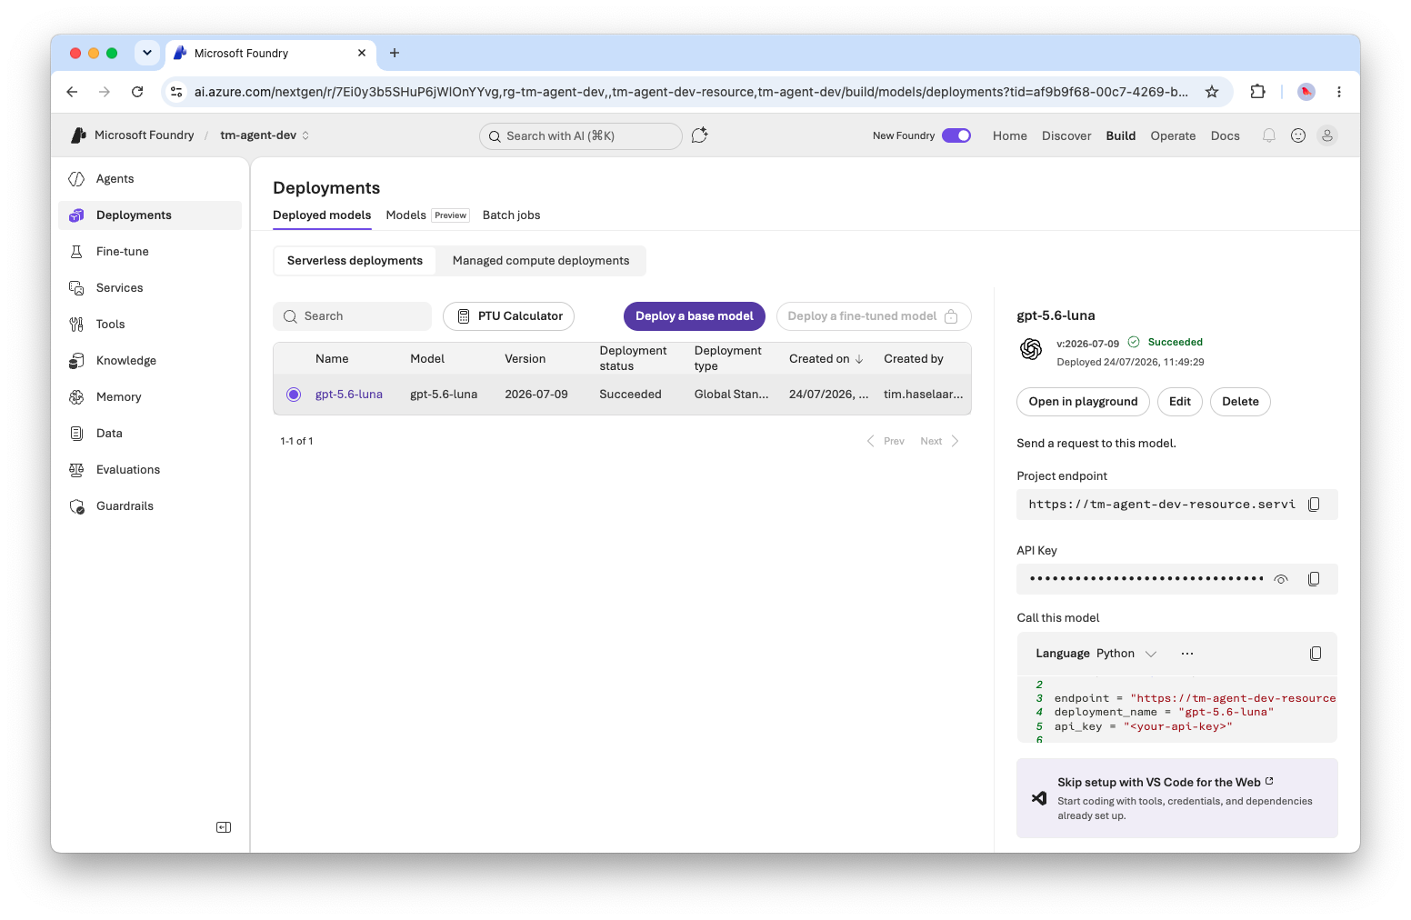Start new chat beside AI search
This screenshot has width=1411, height=920.
point(699,135)
